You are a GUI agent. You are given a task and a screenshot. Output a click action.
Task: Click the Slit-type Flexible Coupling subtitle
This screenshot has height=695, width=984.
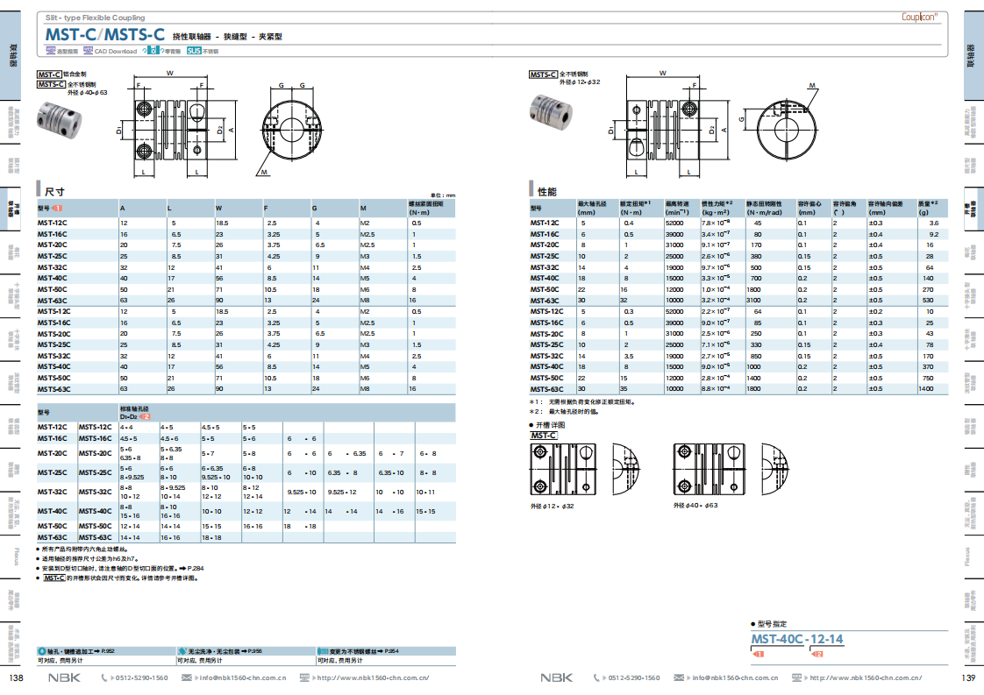[95, 18]
